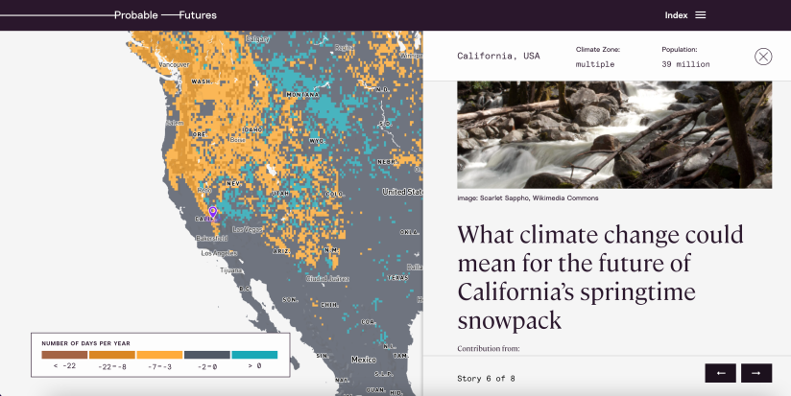Click the Los Angeles map label

[219, 253]
